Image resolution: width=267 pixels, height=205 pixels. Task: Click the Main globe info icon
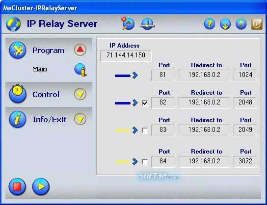80,70
